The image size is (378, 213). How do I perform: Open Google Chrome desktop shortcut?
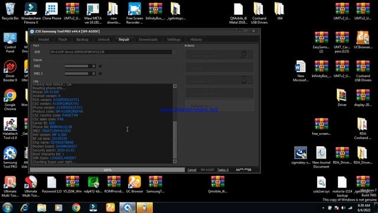coord(10,100)
